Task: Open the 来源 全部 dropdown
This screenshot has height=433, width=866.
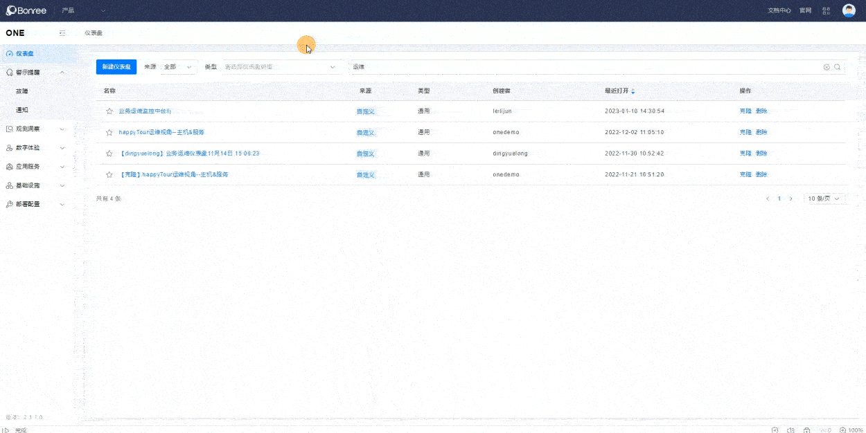Action: click(x=179, y=67)
